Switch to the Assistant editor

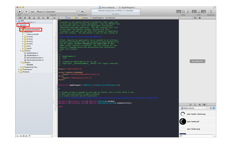tap(183, 12)
